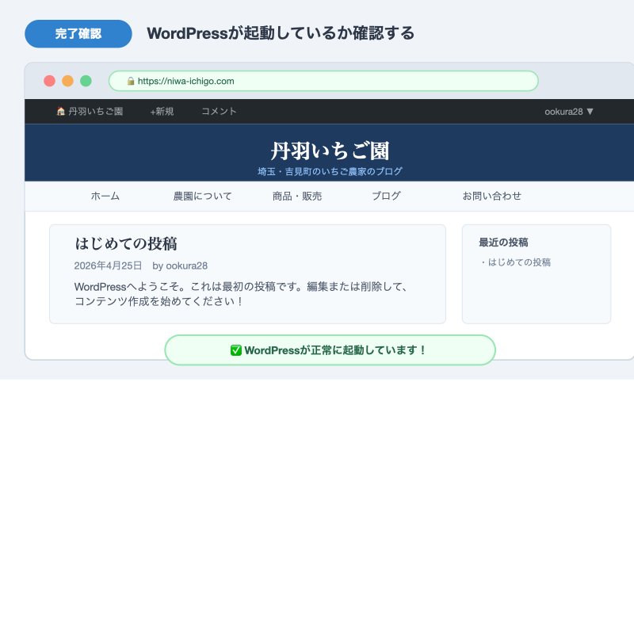Click the 完了確認 button
Viewport: 634px width, 634px height.
tap(78, 33)
